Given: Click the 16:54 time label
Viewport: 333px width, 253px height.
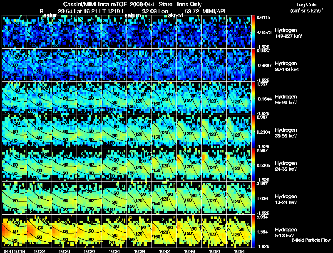Looking at the screenshot, I should 239,251.
